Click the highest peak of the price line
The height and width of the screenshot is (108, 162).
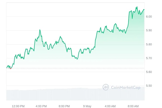pos(137,7)
